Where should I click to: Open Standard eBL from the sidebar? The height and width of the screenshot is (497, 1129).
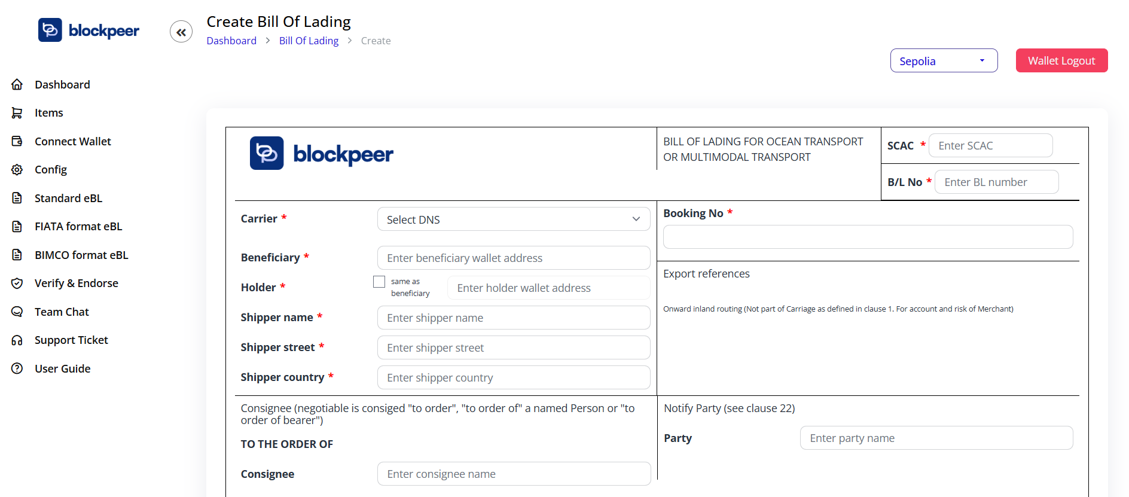pyautogui.click(x=68, y=198)
